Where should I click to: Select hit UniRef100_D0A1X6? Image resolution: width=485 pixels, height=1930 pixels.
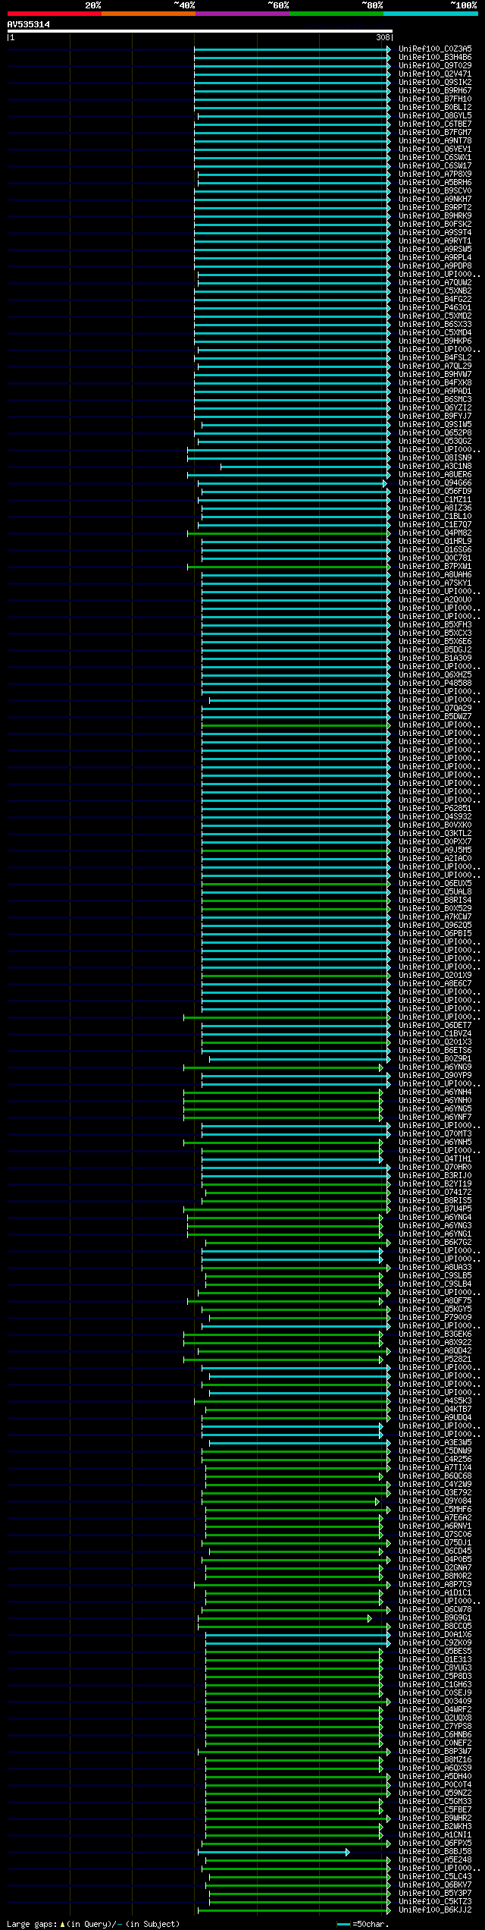coord(435,1635)
